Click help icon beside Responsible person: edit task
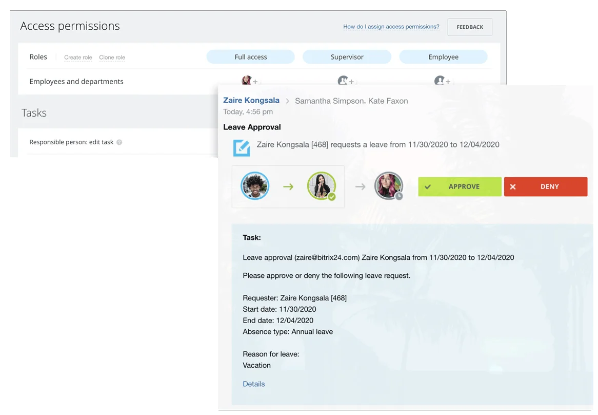This screenshot has width=598, height=415. [119, 142]
